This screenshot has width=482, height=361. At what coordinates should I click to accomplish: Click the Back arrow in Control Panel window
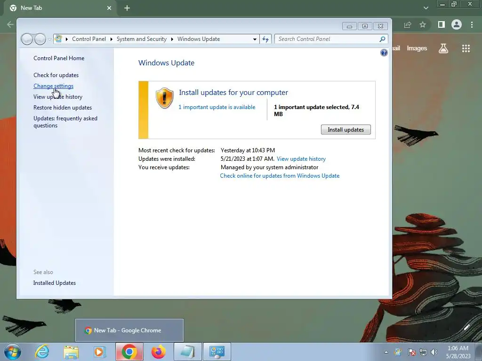27,39
